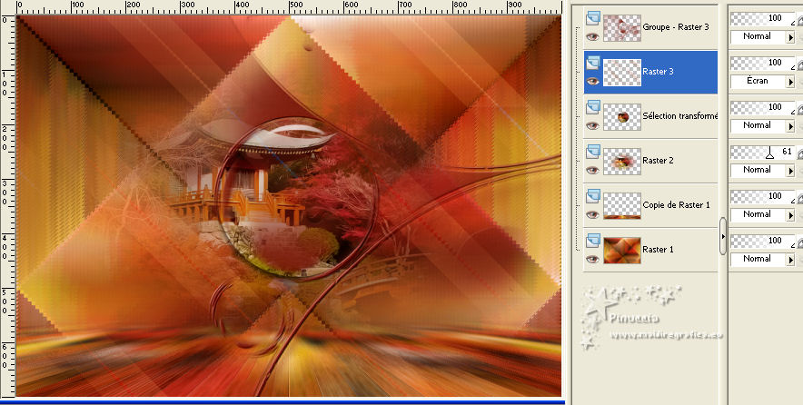803x405 pixels.
Task: Click the opacity slider of the Raster 3 layer
Action: pos(762,64)
